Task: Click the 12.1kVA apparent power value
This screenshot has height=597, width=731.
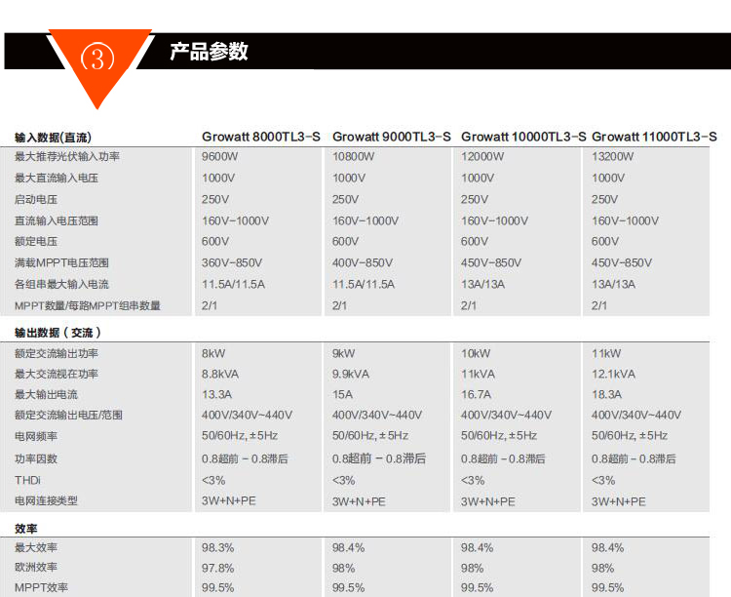Action: coord(613,374)
